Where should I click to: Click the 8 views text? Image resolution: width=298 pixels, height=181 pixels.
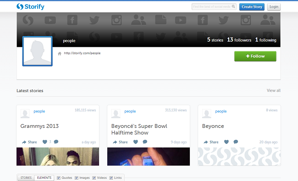[x=272, y=110]
